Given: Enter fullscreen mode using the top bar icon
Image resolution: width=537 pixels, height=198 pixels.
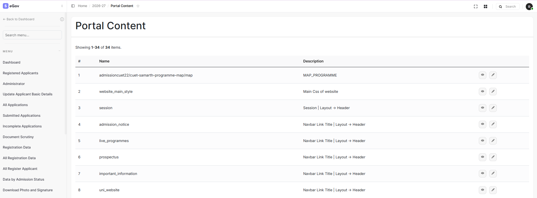Looking at the screenshot, I should click(x=476, y=6).
